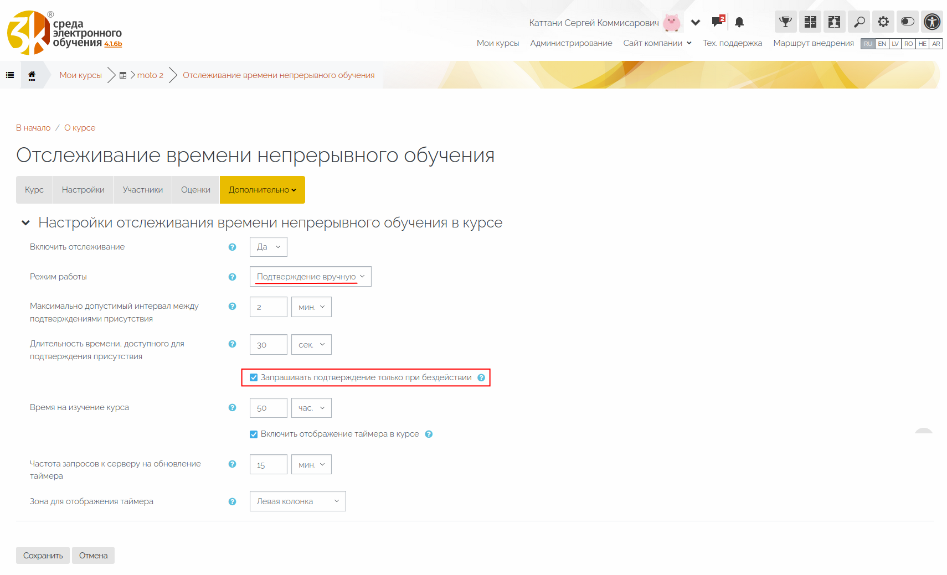Click the 'Отмена' button
The image size is (947, 575).
tap(93, 556)
